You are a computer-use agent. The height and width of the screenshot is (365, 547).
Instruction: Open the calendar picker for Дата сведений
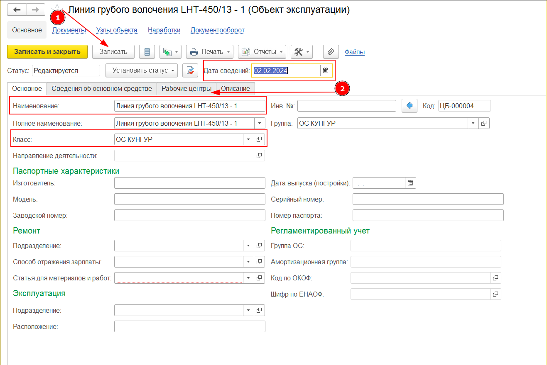tap(326, 71)
